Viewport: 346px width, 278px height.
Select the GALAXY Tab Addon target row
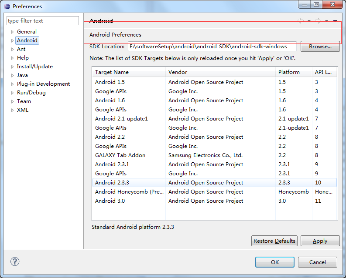coord(215,155)
